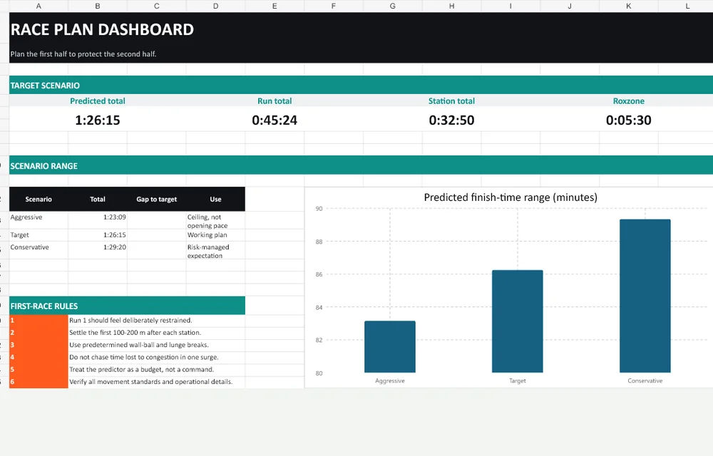Click the 'Scenario' table column header
713x456 pixels.
39,199
